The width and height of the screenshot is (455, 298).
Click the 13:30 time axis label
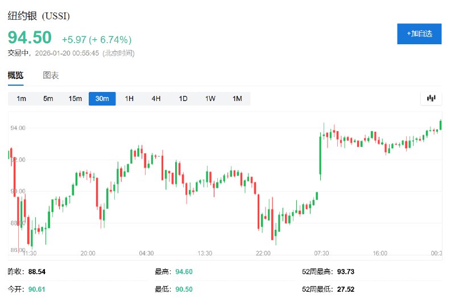[205, 253]
